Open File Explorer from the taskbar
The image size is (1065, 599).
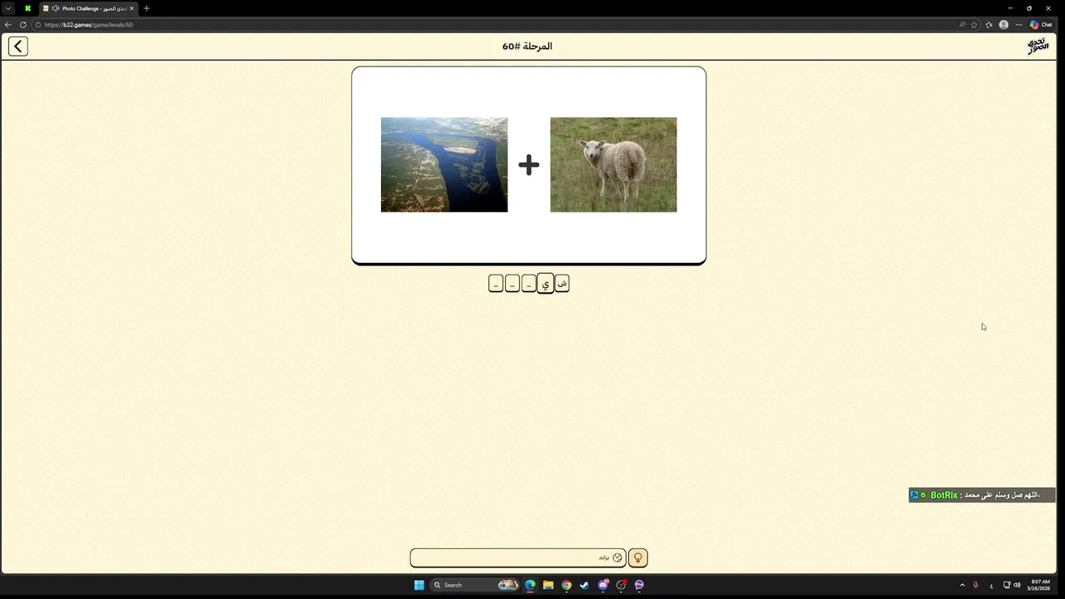[548, 585]
